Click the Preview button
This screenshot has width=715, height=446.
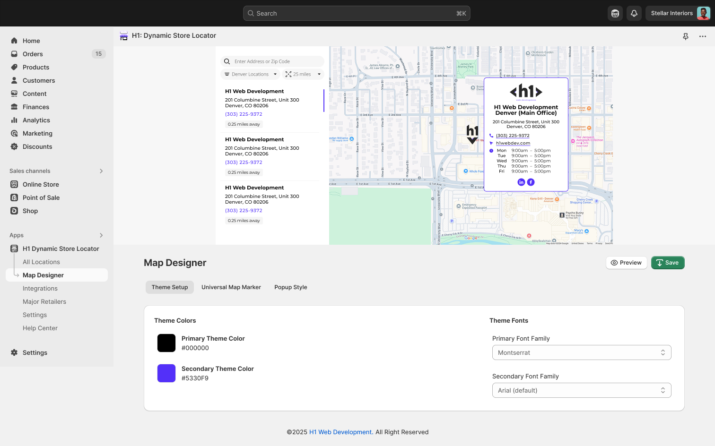pos(627,263)
